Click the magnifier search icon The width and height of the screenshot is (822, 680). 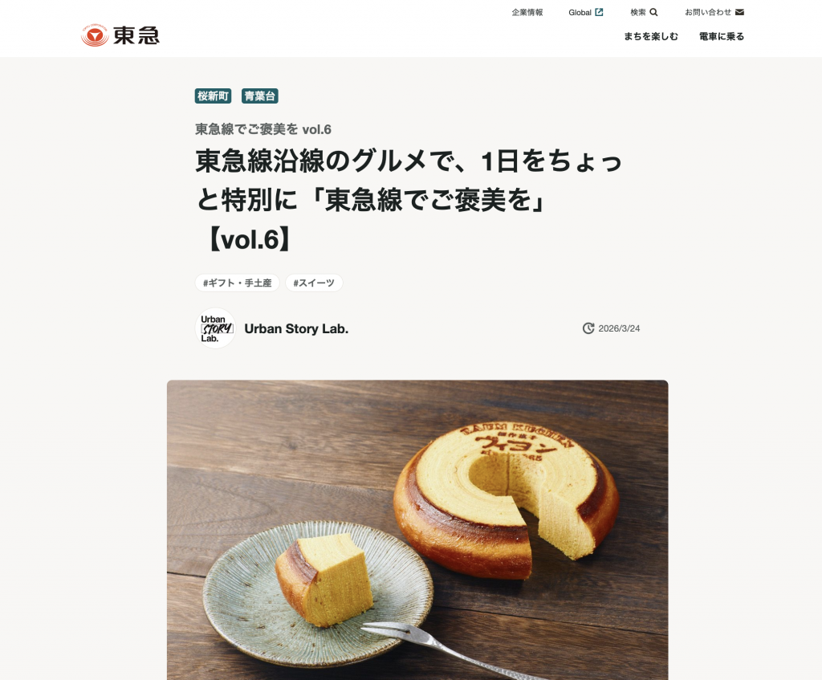click(653, 12)
